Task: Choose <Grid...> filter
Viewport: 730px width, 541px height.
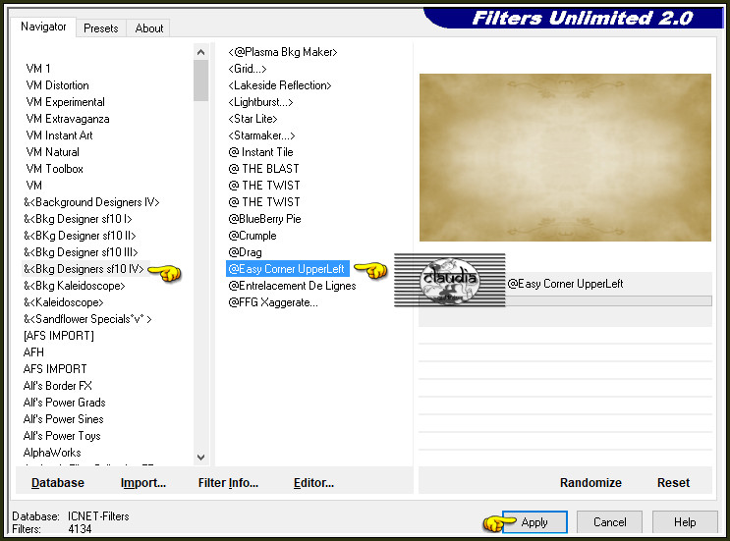Action: click(248, 69)
